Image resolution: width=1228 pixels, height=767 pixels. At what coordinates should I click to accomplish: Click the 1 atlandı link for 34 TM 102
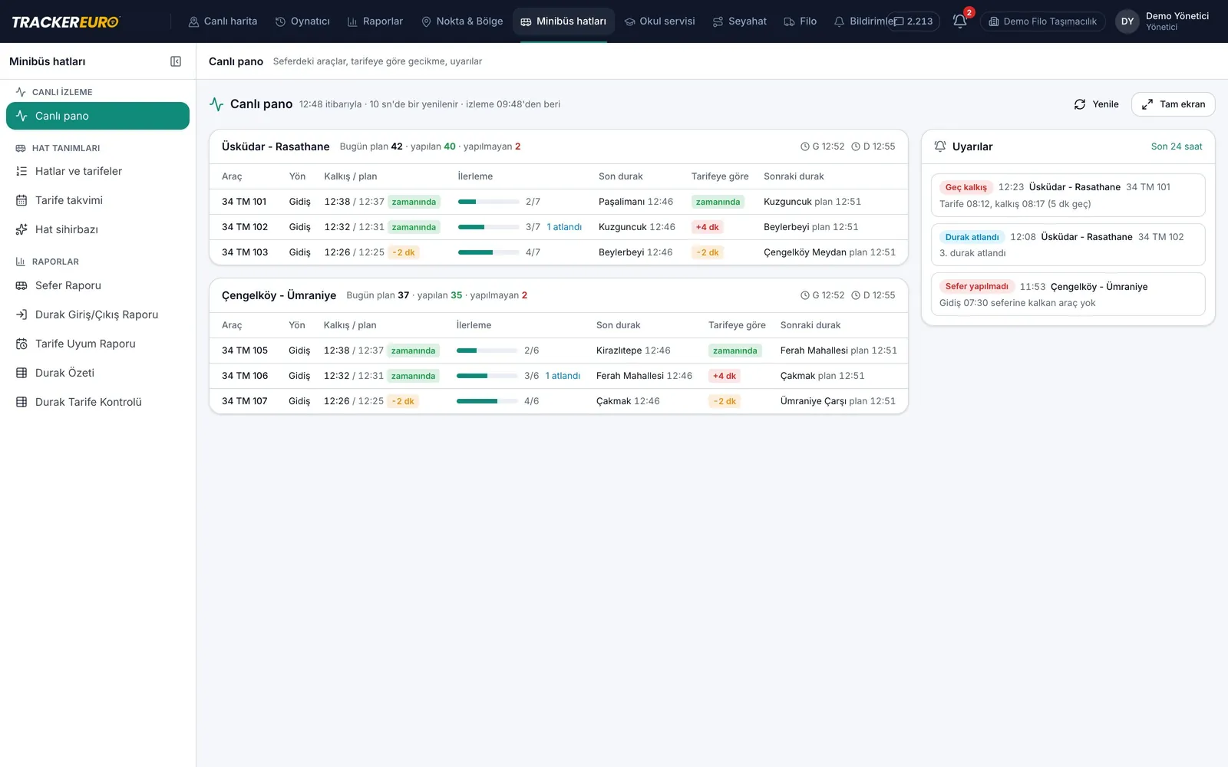tap(564, 227)
